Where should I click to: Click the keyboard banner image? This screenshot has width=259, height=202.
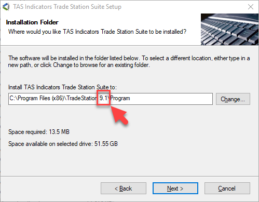[x=229, y=30]
